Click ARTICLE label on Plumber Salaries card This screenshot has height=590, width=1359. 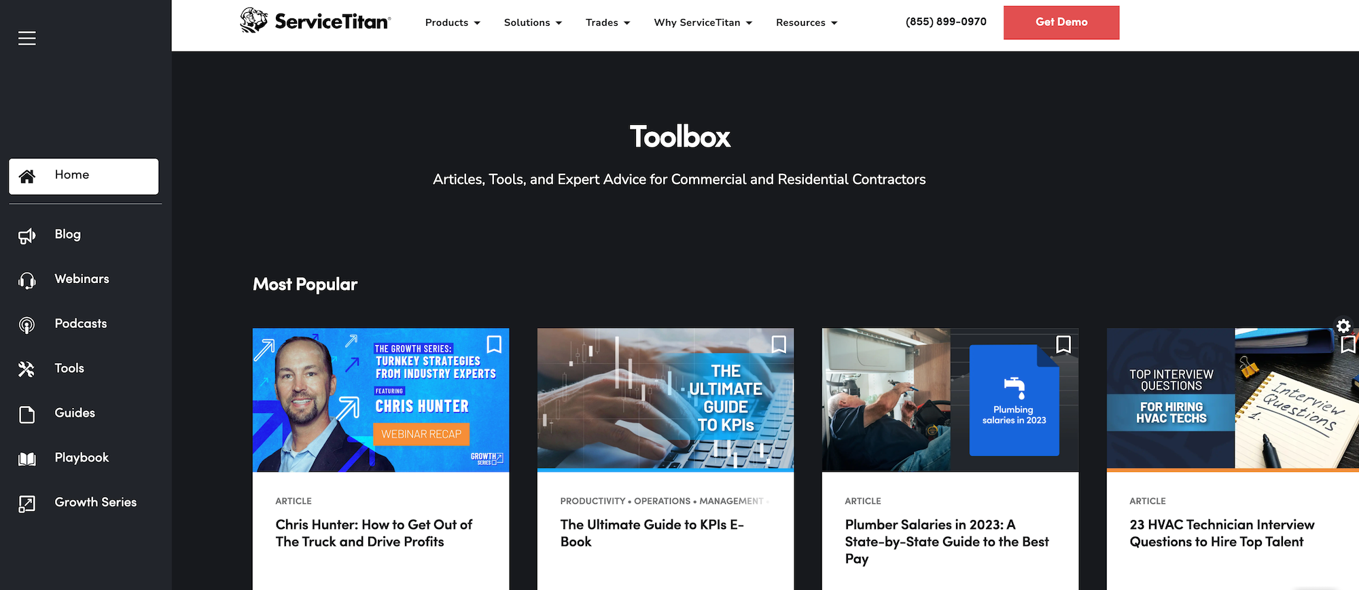tap(863, 501)
